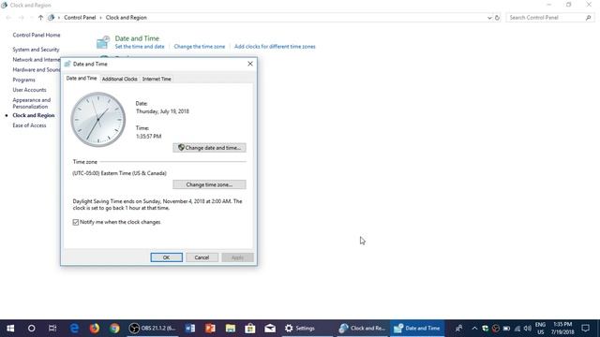Launch Microsoft Edge from taskbar
Viewport: 600px width, 337px height.
74,329
